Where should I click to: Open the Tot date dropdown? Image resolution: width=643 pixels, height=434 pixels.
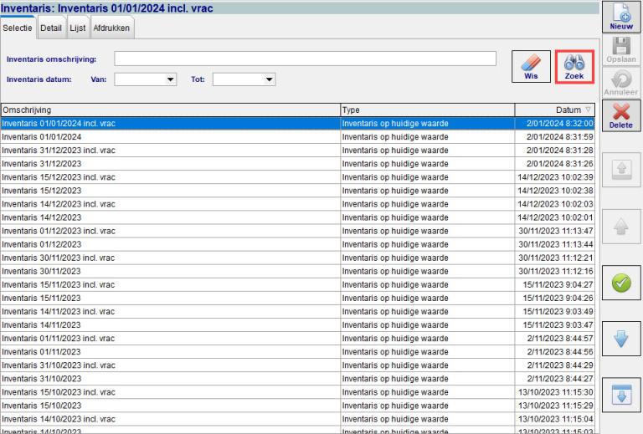click(269, 80)
